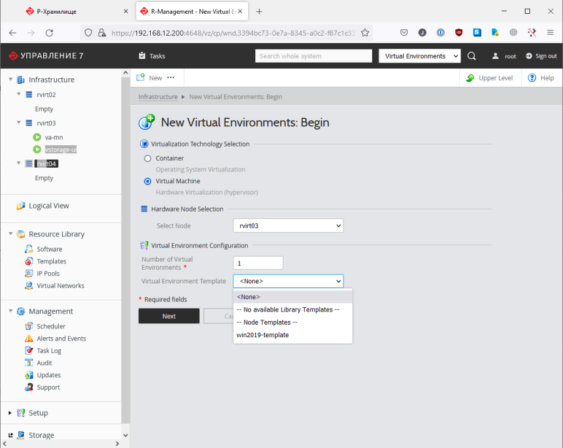
Task: Open the Tasks icon in header
Action: pyautogui.click(x=142, y=56)
